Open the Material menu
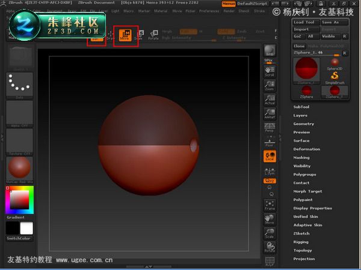 (x=161, y=11)
